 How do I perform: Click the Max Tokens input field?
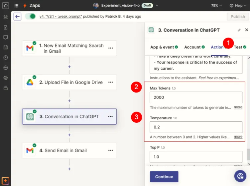(196, 97)
